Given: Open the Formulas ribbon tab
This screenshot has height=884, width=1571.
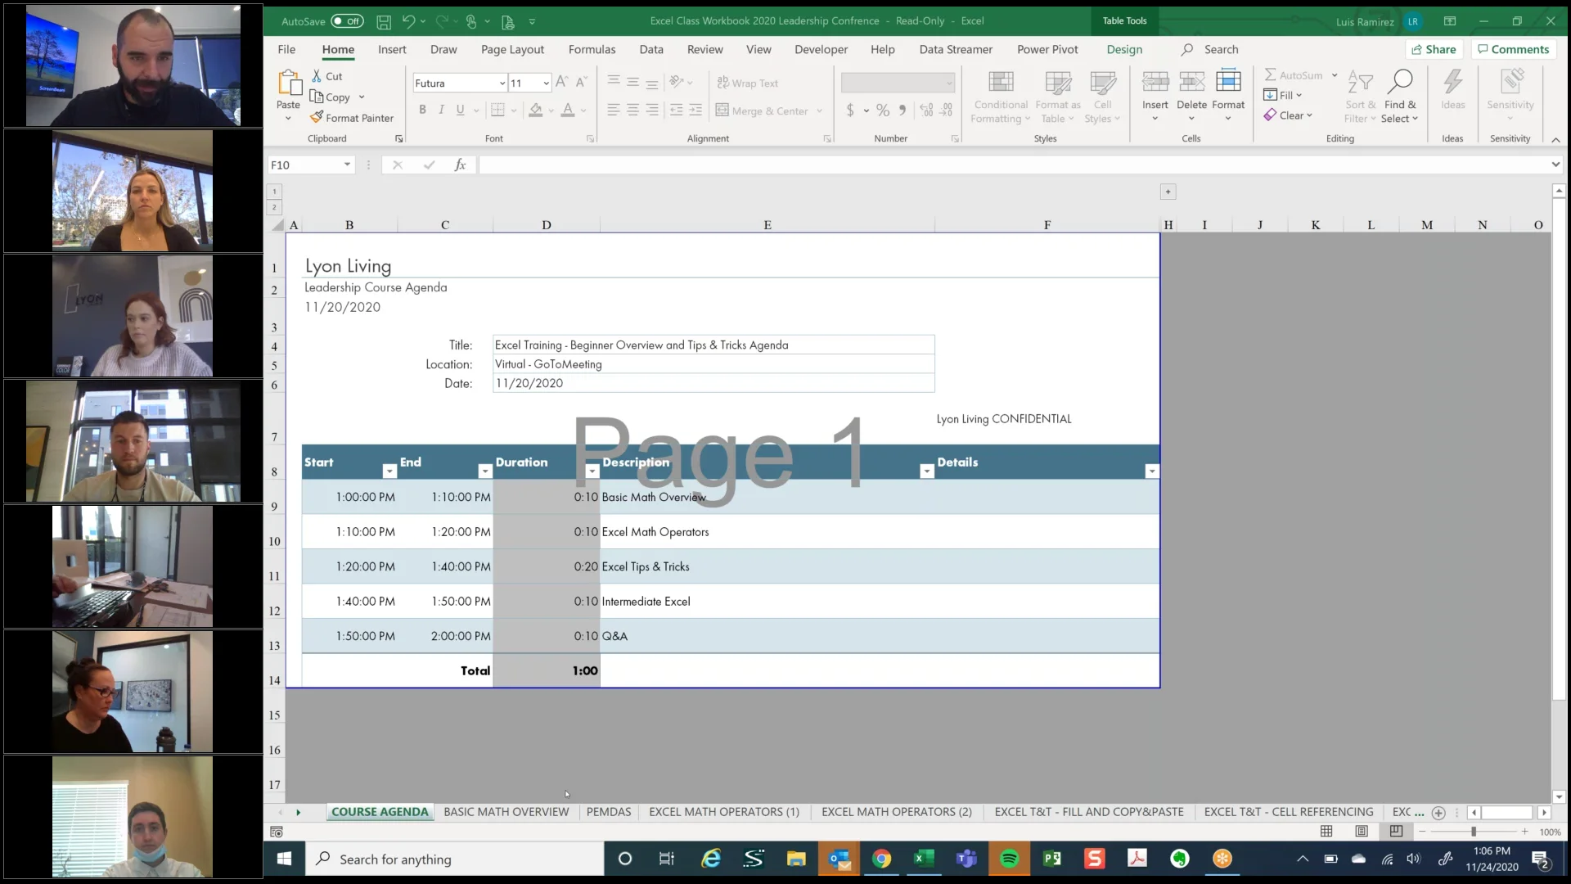Looking at the screenshot, I should [x=592, y=49].
